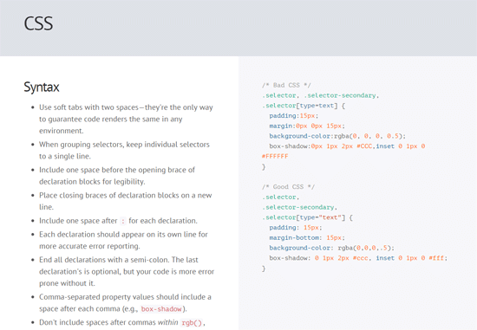Click '.selector-secondary,' in the Bad CSS block
The width and height of the screenshot is (477, 330).
click(342, 95)
